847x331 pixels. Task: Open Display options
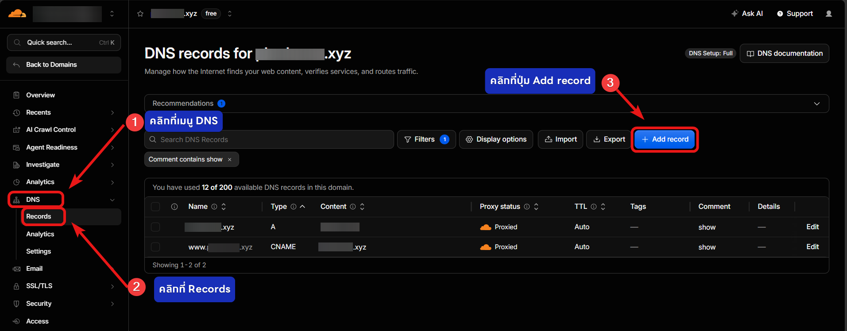coord(496,139)
